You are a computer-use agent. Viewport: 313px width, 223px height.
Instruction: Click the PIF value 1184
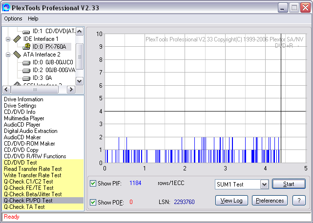pyautogui.click(x=135, y=183)
